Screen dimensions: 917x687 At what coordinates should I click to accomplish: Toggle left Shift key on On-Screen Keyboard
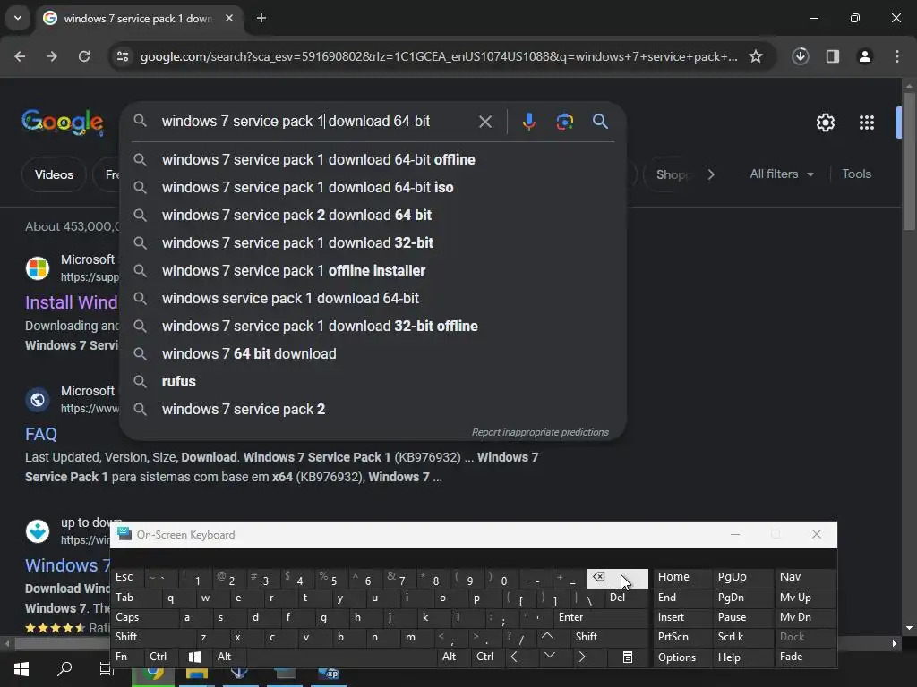click(152, 637)
